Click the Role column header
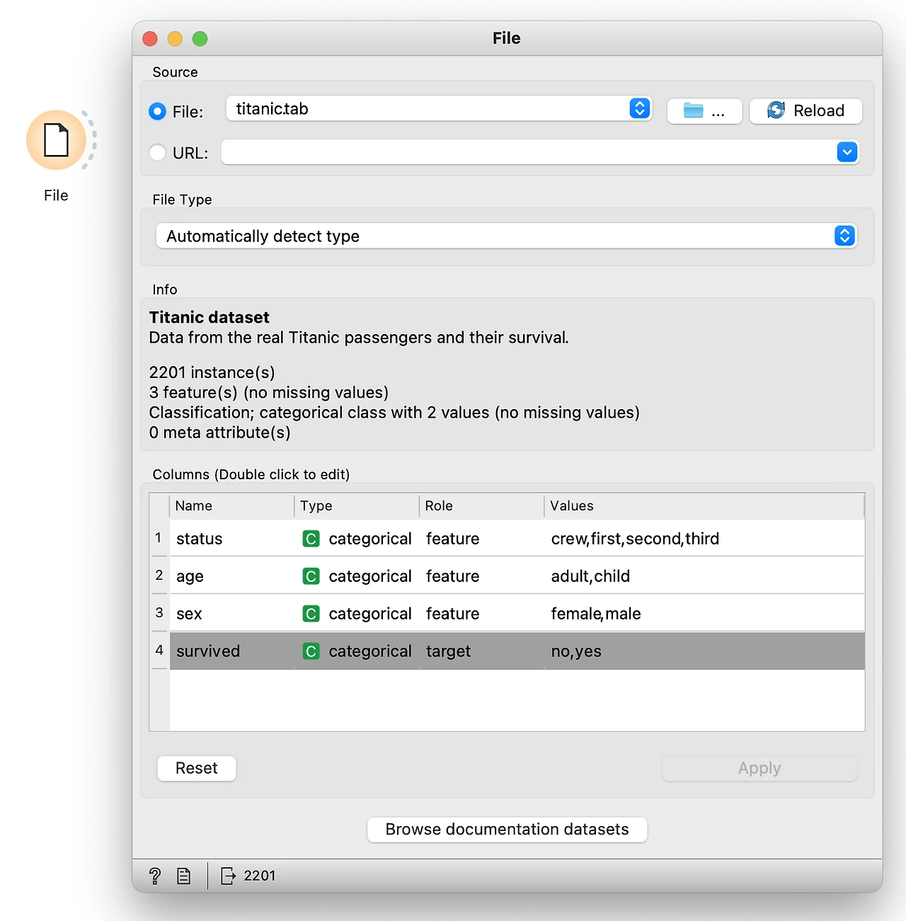Viewport: 906px width, 921px height. pos(482,506)
